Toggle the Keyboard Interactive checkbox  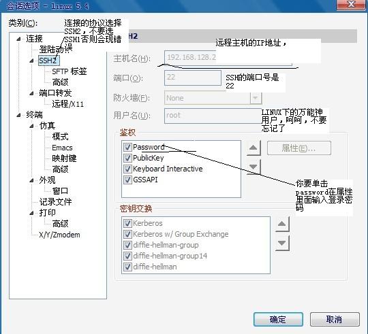pos(127,169)
